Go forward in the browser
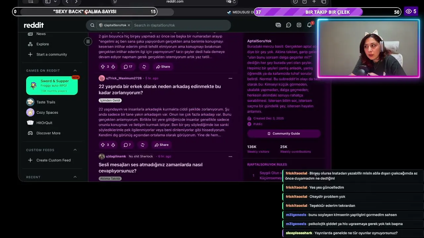The image size is (424, 238). pyautogui.click(x=76, y=2)
